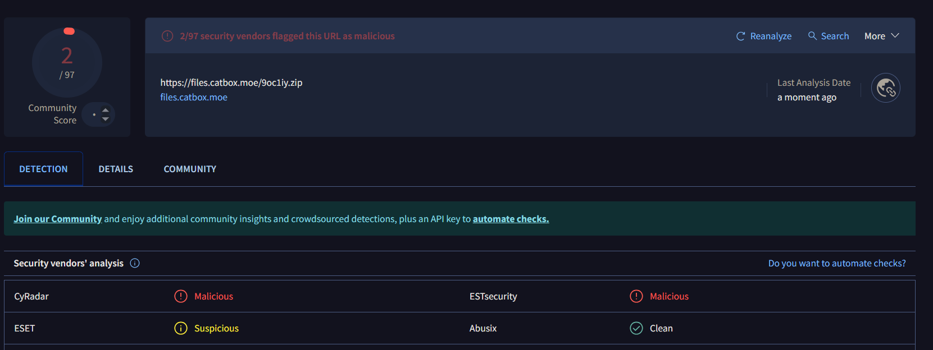Click the ESET suspicious info icon
This screenshot has width=933, height=350.
click(181, 328)
